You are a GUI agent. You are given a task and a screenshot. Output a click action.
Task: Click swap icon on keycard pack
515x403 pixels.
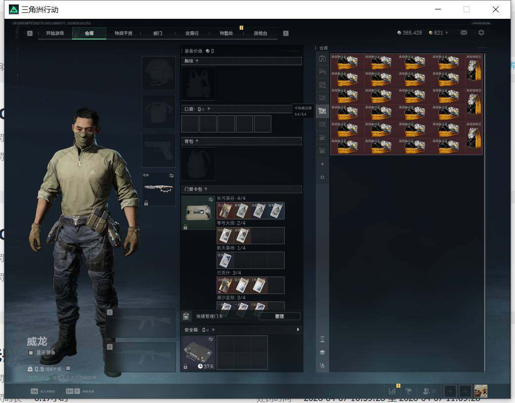211,200
